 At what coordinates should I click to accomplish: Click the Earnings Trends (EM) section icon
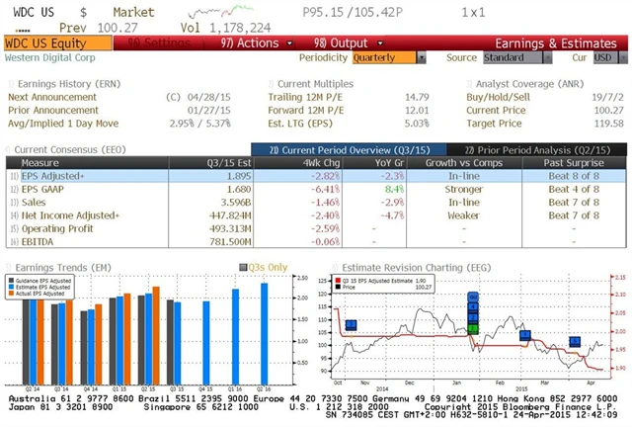click(x=8, y=267)
